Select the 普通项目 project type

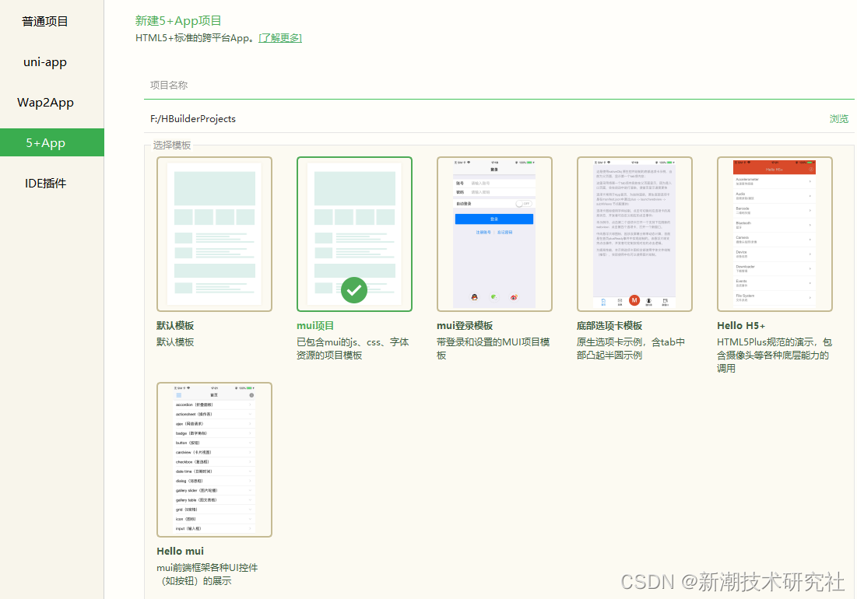pyautogui.click(x=45, y=21)
